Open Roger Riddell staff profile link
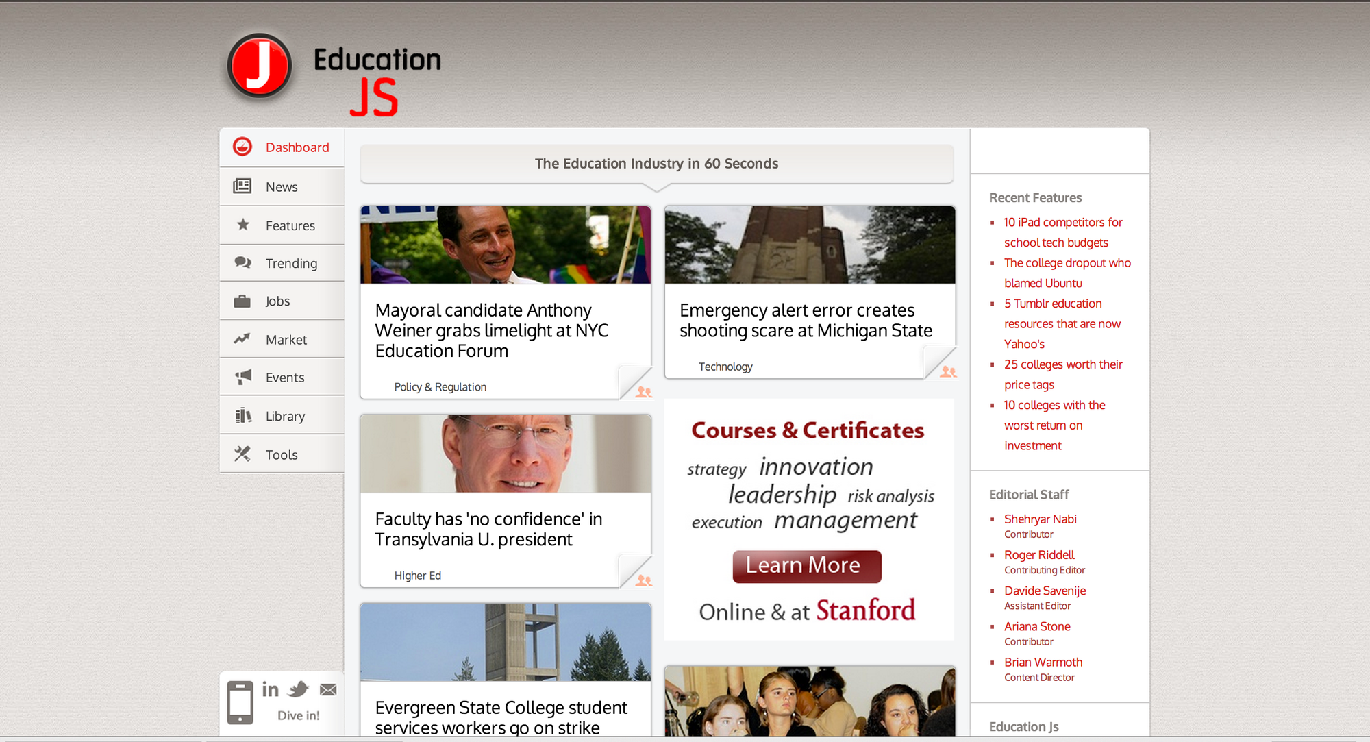 (1038, 555)
